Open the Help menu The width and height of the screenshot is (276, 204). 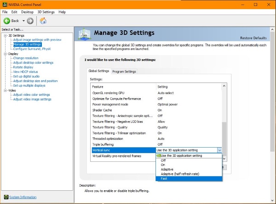click(x=62, y=12)
